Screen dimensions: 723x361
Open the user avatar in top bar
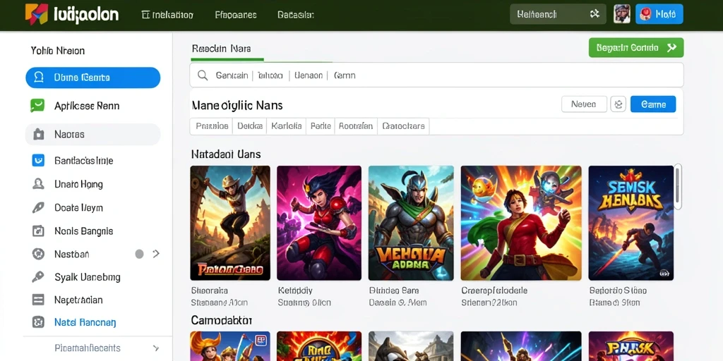(x=622, y=14)
